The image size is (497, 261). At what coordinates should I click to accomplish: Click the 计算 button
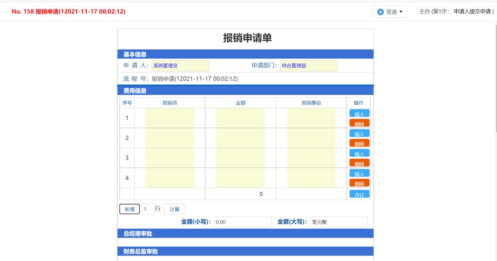coord(174,209)
